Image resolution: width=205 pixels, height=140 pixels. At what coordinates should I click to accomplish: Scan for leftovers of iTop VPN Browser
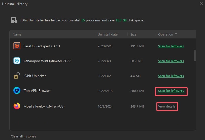(x=171, y=91)
